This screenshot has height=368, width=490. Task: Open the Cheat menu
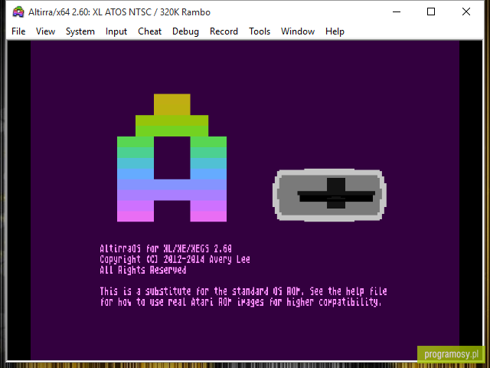(x=150, y=31)
